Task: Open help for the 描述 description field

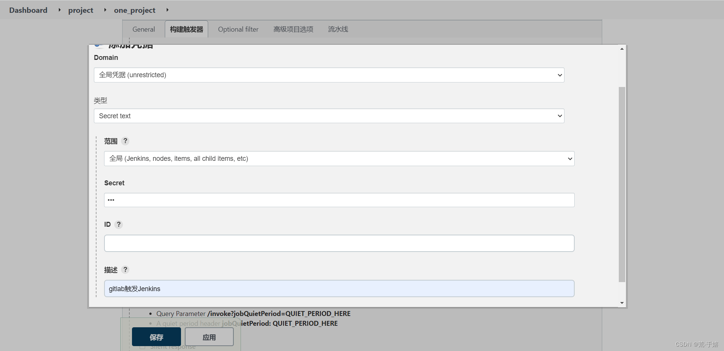Action: point(126,270)
